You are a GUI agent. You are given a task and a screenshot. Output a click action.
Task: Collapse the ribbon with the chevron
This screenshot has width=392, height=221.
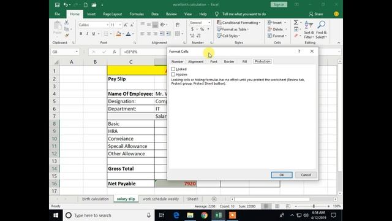339,42
